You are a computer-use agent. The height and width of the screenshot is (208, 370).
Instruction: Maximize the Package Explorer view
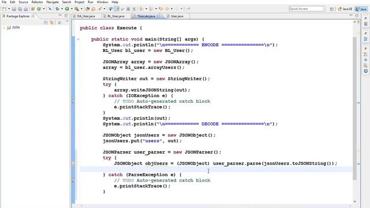[66, 16]
